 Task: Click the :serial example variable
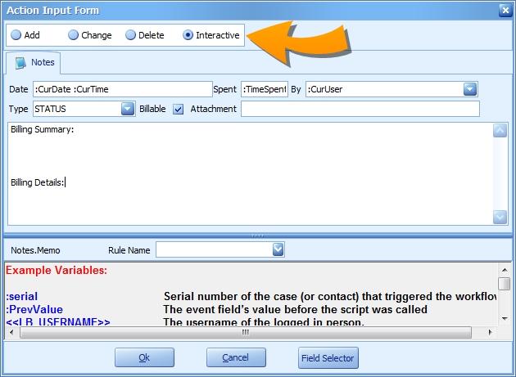coord(22,297)
